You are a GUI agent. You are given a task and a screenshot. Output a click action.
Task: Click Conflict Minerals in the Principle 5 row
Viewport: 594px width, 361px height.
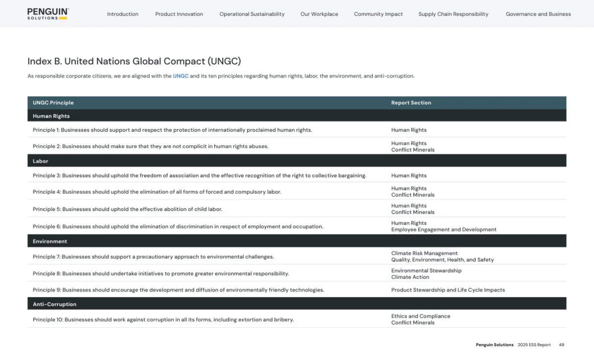(x=413, y=212)
